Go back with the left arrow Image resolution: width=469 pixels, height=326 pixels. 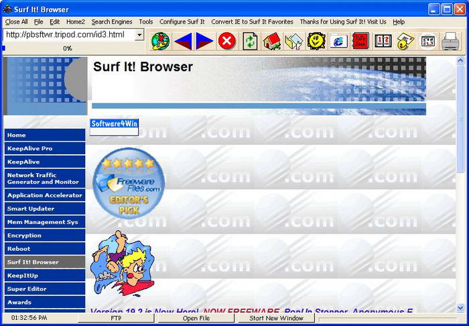pos(183,41)
